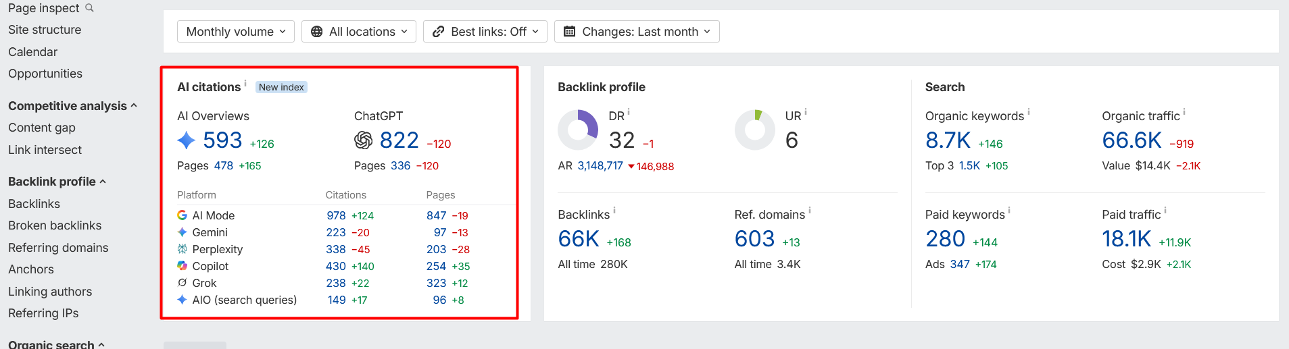Screen dimensions: 1289x349
Task: Click Organic traffic value 66.6K
Action: click(1132, 140)
